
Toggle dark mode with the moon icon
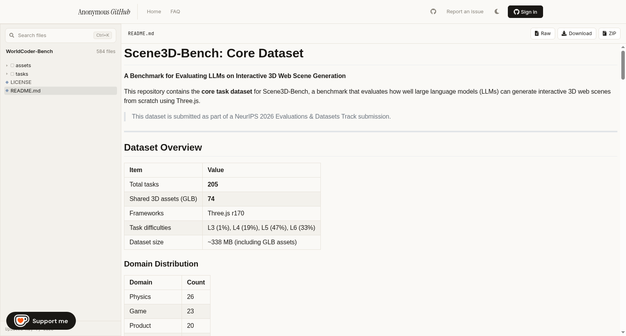point(497,12)
